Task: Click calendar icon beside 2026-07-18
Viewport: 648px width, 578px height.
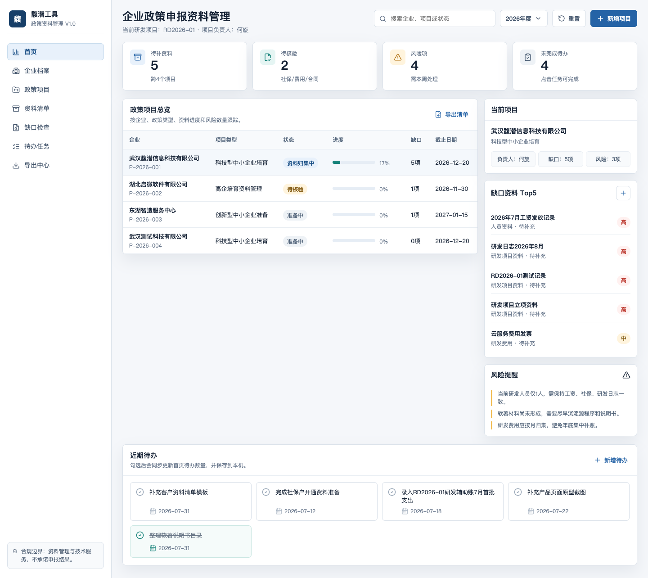Action: pyautogui.click(x=405, y=511)
